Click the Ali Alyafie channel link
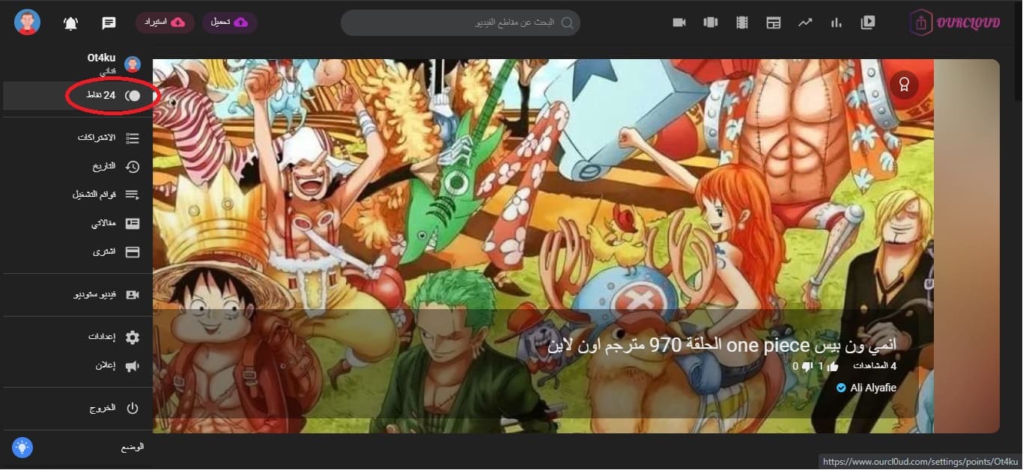Viewport: 1023px width, 470px height. coord(873,388)
